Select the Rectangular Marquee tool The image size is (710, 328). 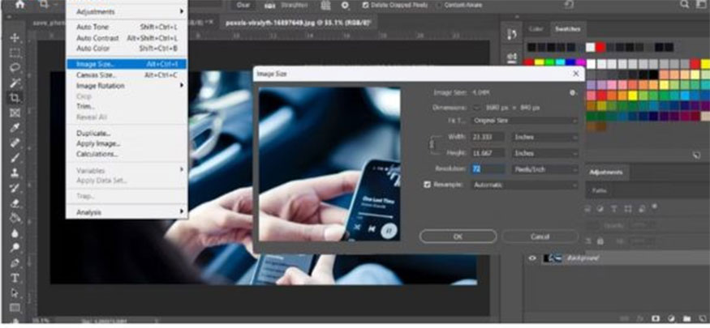(15, 53)
